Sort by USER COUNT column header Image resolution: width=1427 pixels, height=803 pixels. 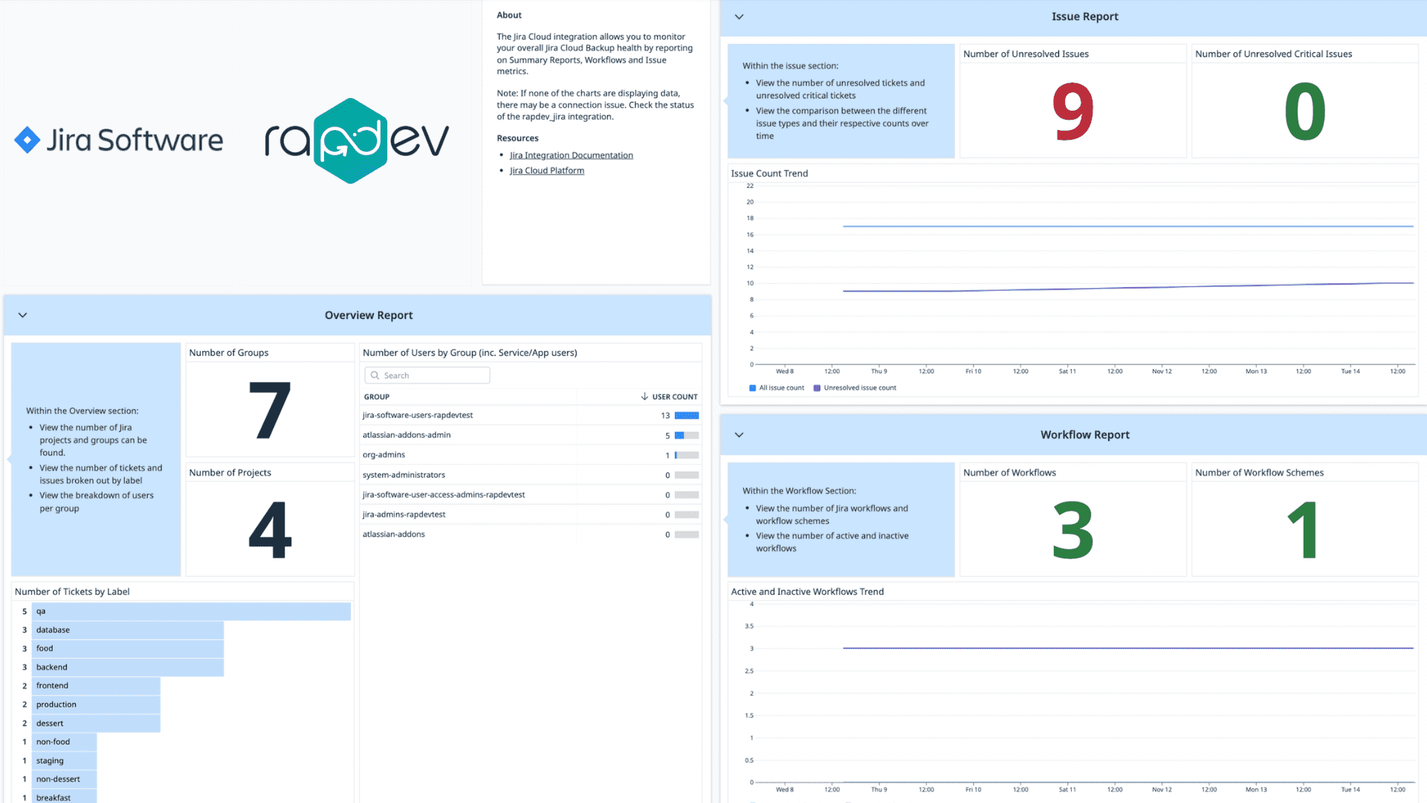click(674, 397)
